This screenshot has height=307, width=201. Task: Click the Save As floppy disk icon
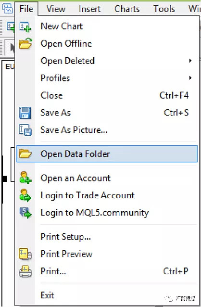point(25,113)
